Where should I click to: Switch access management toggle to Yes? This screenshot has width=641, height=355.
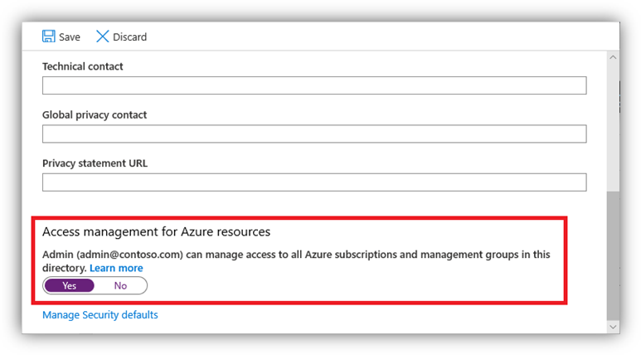tap(70, 285)
